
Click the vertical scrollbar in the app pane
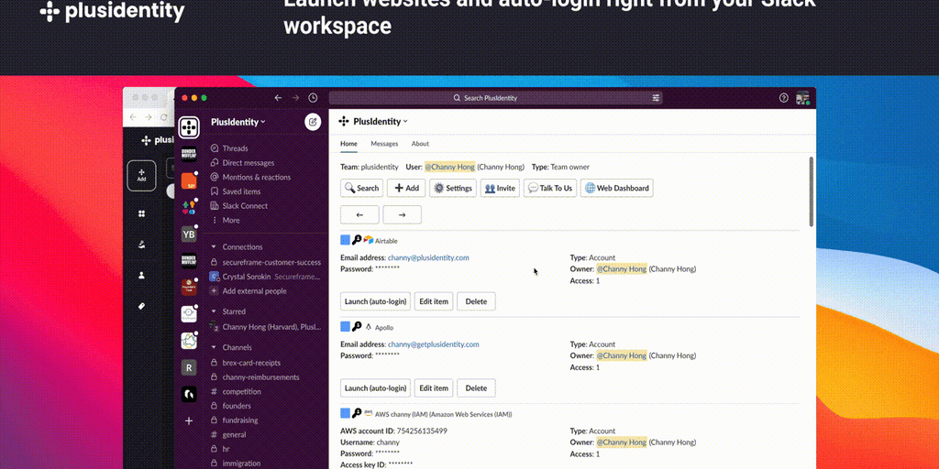[x=811, y=191]
